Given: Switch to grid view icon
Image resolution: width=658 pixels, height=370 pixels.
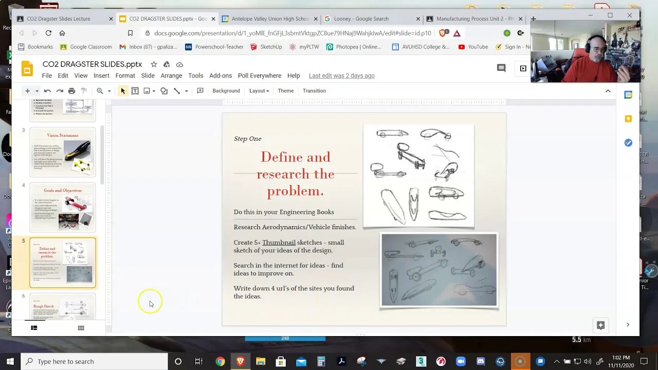Looking at the screenshot, I should (81, 328).
